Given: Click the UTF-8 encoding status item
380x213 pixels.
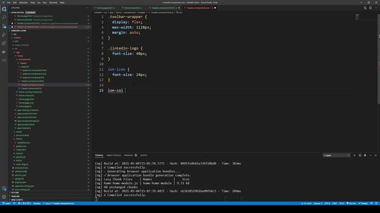Looking at the screenshot, I should (327, 204).
